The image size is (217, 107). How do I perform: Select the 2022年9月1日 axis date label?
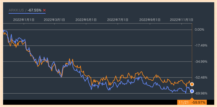150,20
